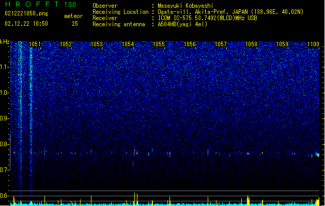Click the HROFFT 1.0.0 title text
This screenshot has width=325, height=206.
[41, 4]
